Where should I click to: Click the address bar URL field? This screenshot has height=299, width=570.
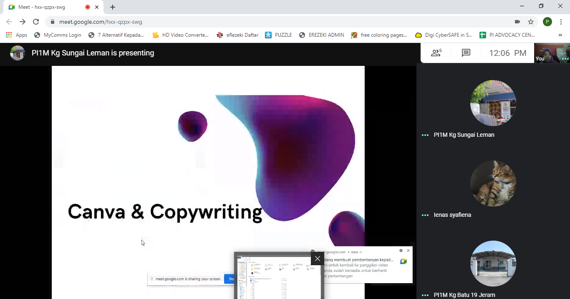[250, 22]
